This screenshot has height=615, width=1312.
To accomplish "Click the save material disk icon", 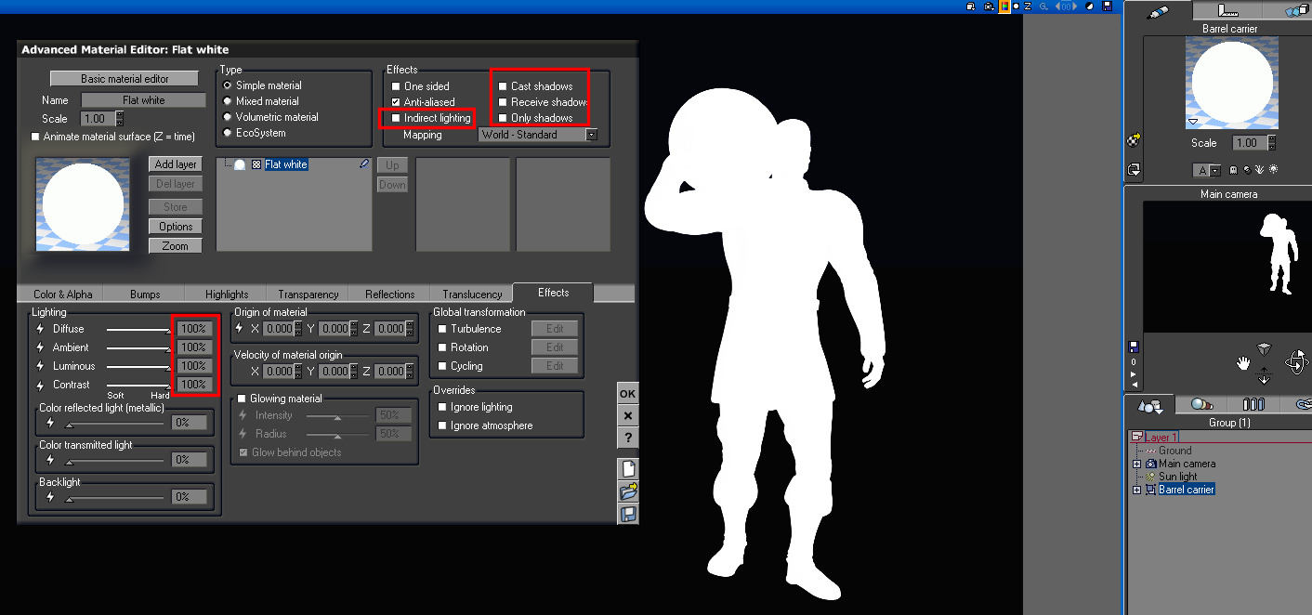I will coord(628,514).
